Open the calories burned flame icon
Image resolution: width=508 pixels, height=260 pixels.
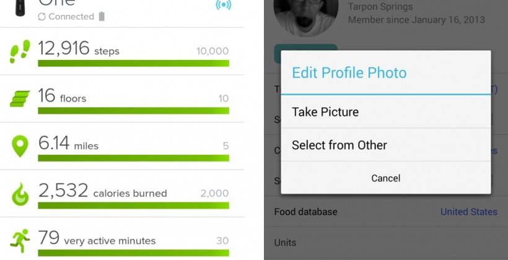coord(20,194)
